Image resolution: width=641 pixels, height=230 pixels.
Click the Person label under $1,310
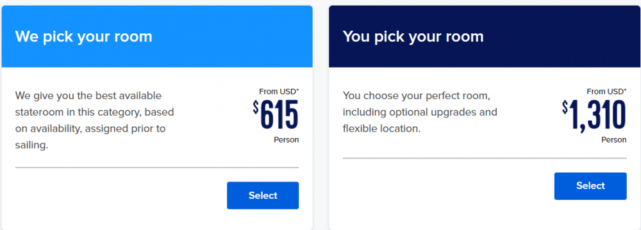[x=614, y=140]
